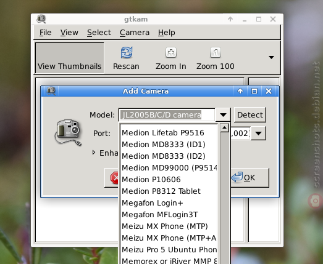This screenshot has height=264, width=323.
Task: Open the Help menu
Action: click(167, 33)
